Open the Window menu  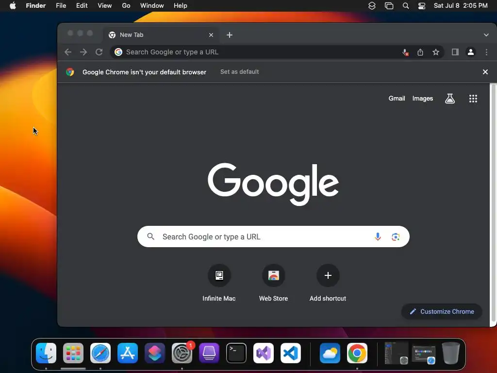[152, 6]
